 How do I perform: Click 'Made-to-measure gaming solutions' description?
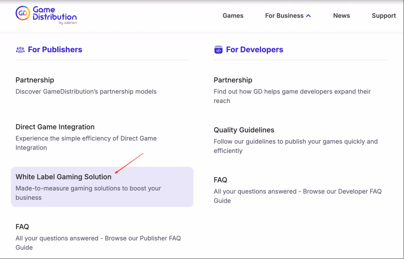tap(88, 193)
